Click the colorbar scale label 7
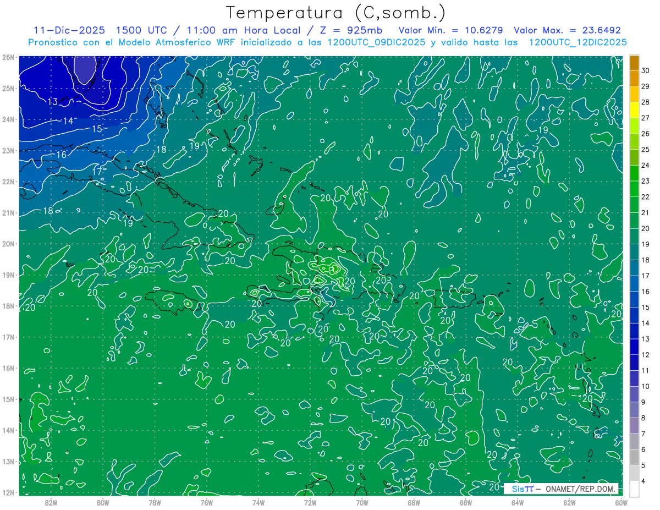Image resolution: width=660 pixels, height=510 pixels. click(643, 434)
